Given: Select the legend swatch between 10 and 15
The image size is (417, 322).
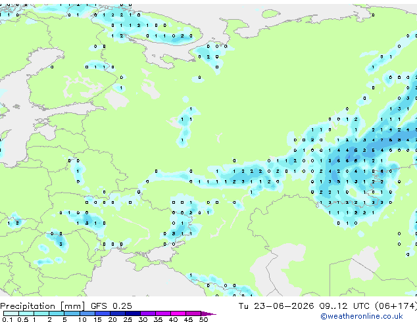Looking at the screenshot, I should pyautogui.click(x=87, y=313).
